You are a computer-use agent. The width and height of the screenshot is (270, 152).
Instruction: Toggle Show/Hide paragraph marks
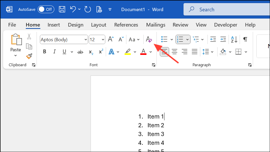(x=245, y=39)
